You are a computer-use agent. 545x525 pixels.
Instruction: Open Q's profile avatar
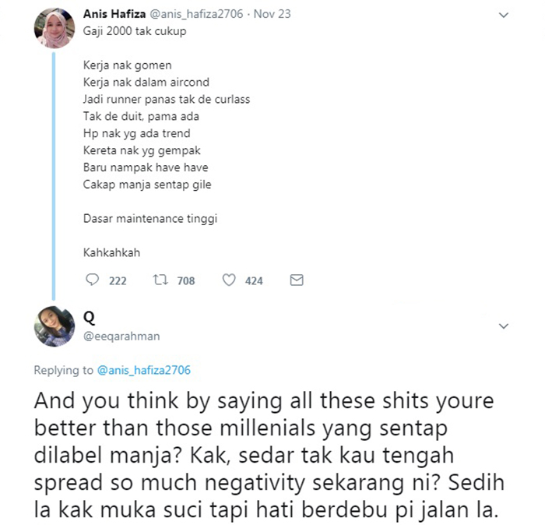point(54,326)
